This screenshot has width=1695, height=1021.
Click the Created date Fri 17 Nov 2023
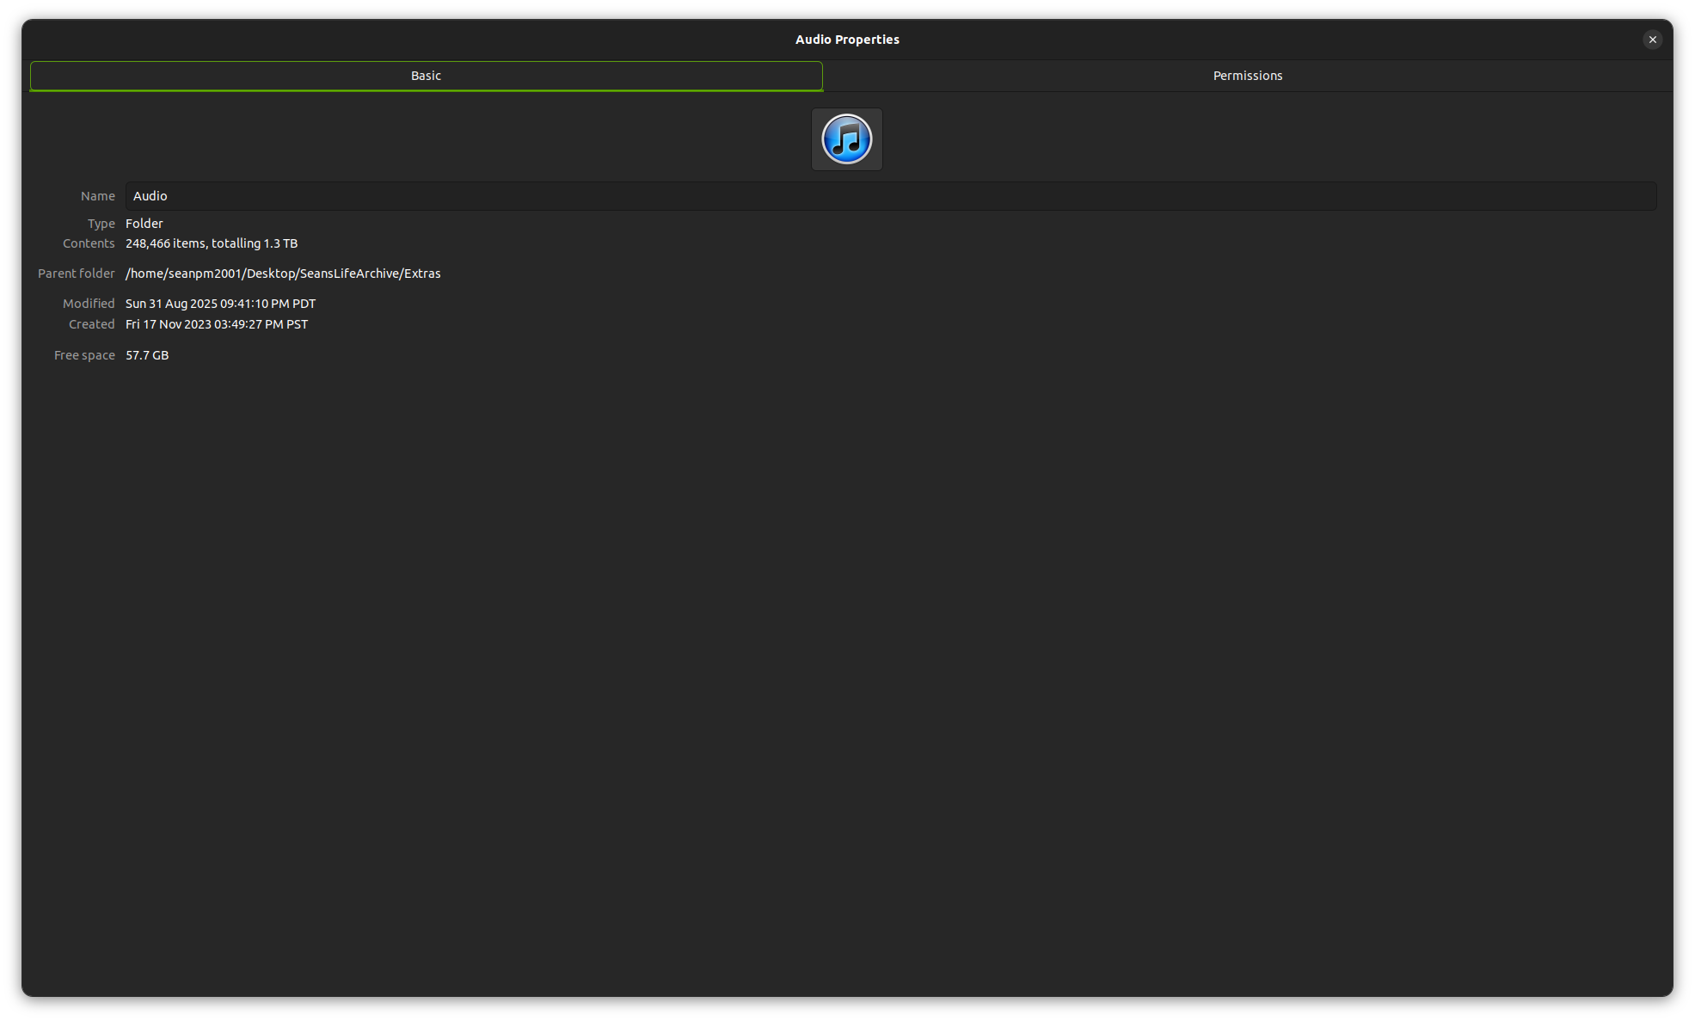tap(217, 324)
